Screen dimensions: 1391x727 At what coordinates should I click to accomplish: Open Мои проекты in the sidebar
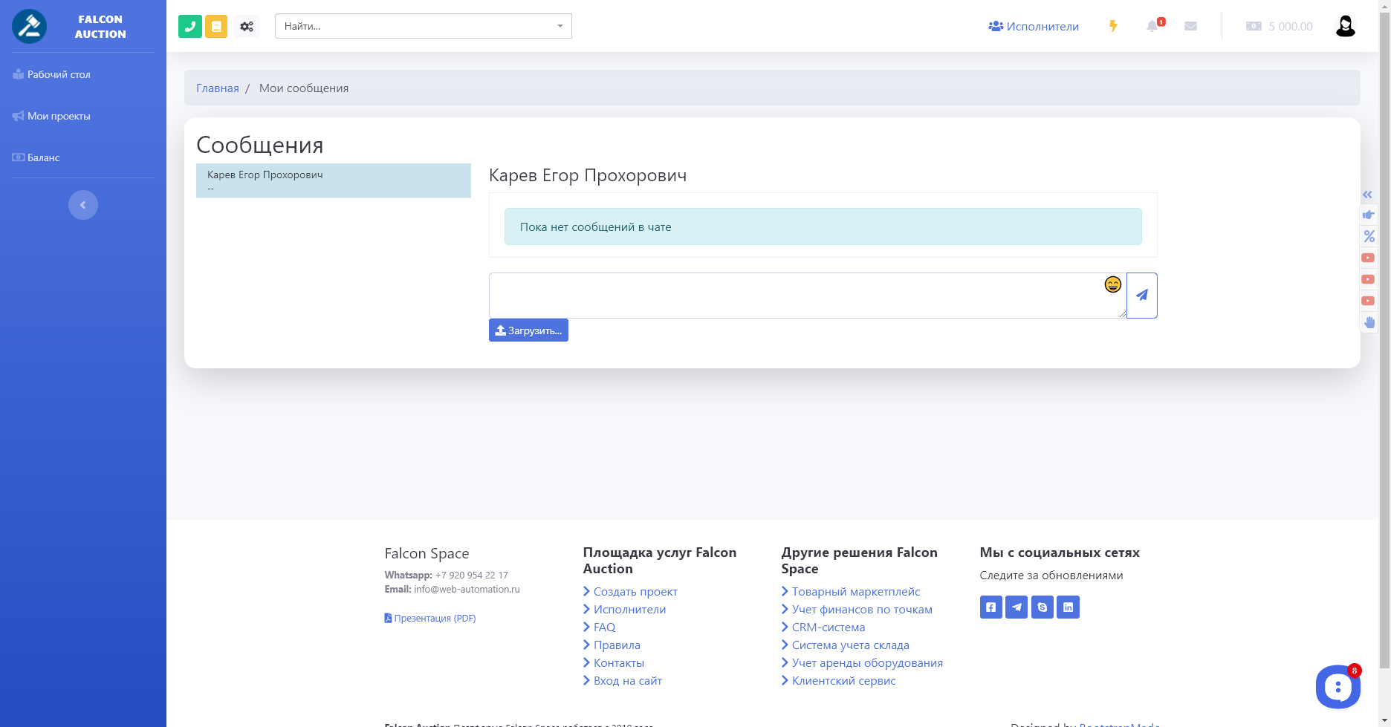(x=59, y=116)
